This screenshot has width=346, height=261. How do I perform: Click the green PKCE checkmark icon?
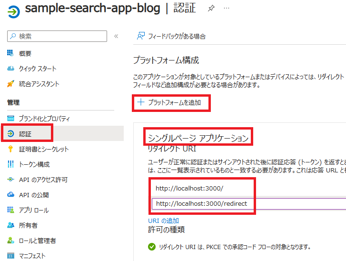pos(152,247)
